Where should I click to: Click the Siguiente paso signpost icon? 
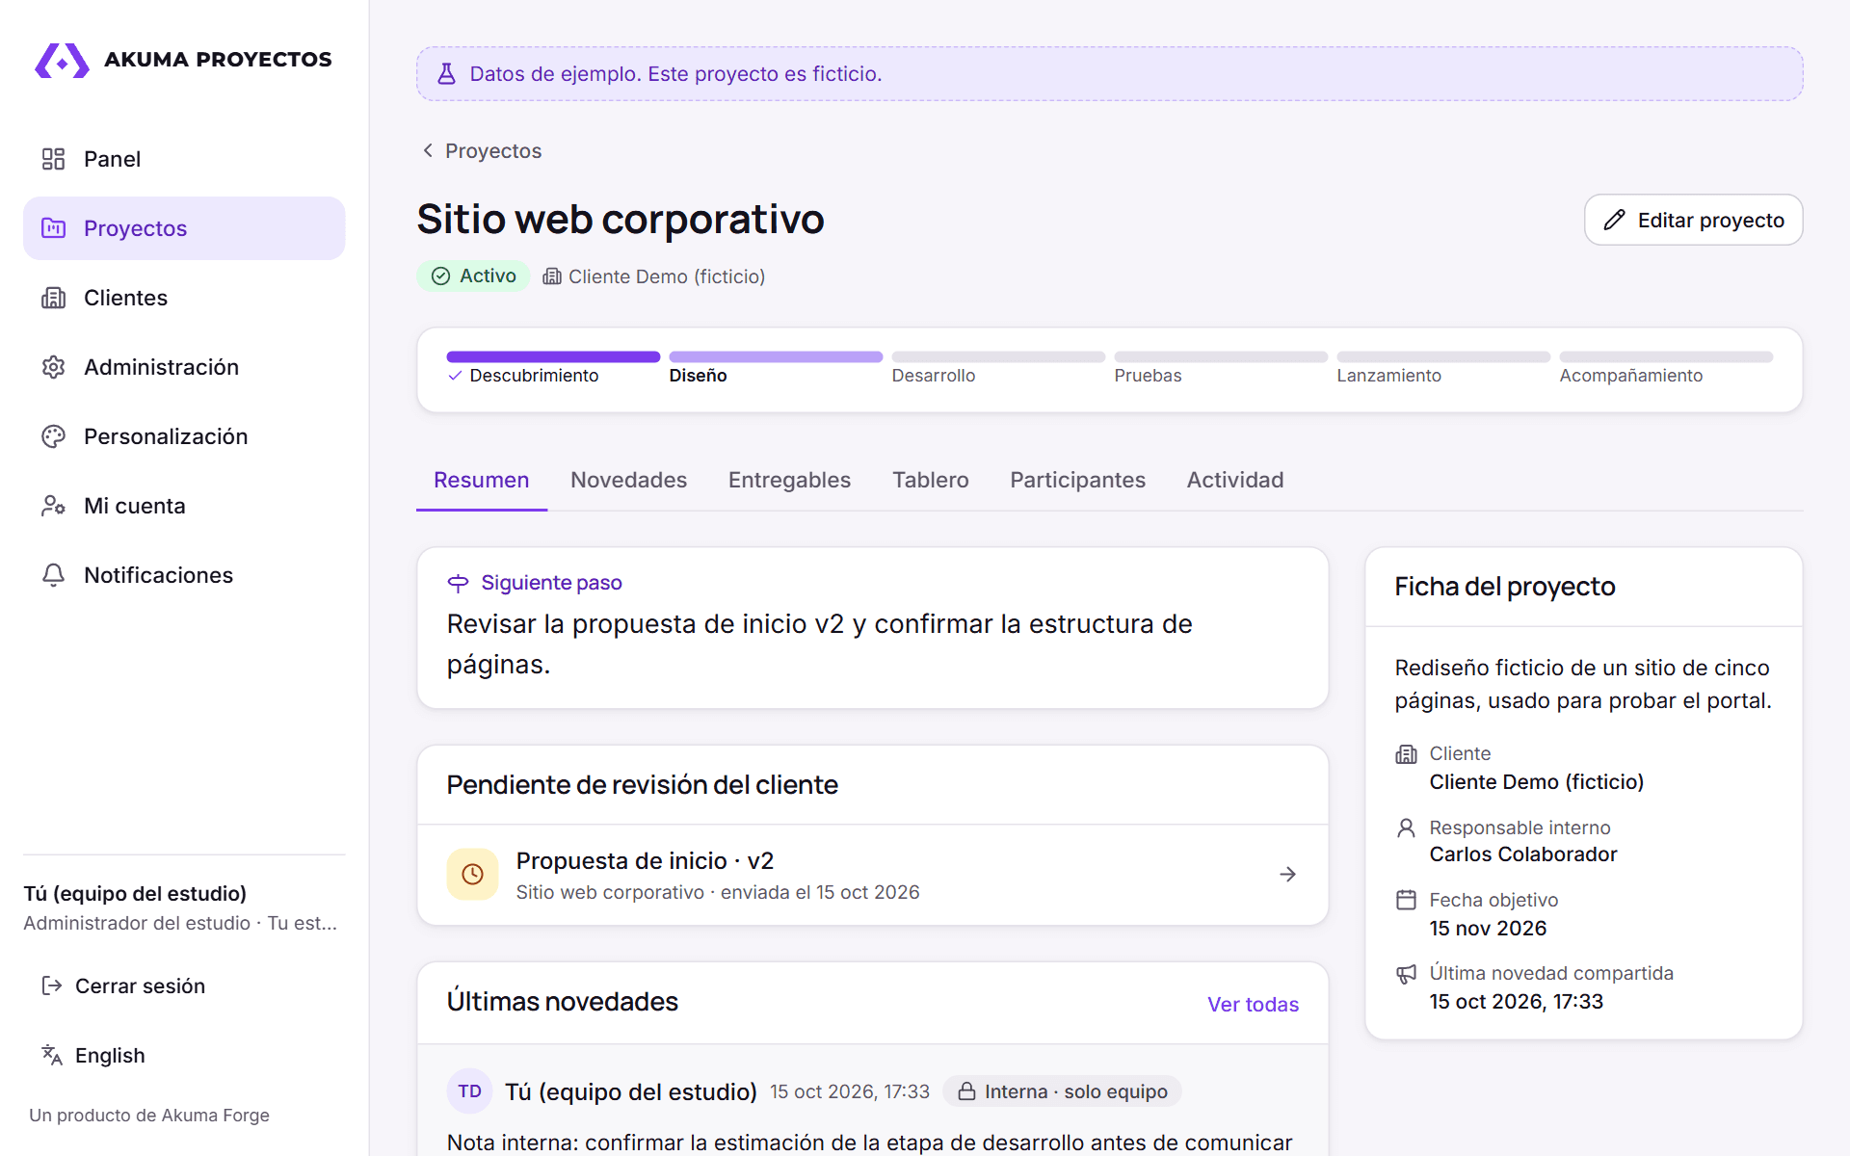[458, 583]
